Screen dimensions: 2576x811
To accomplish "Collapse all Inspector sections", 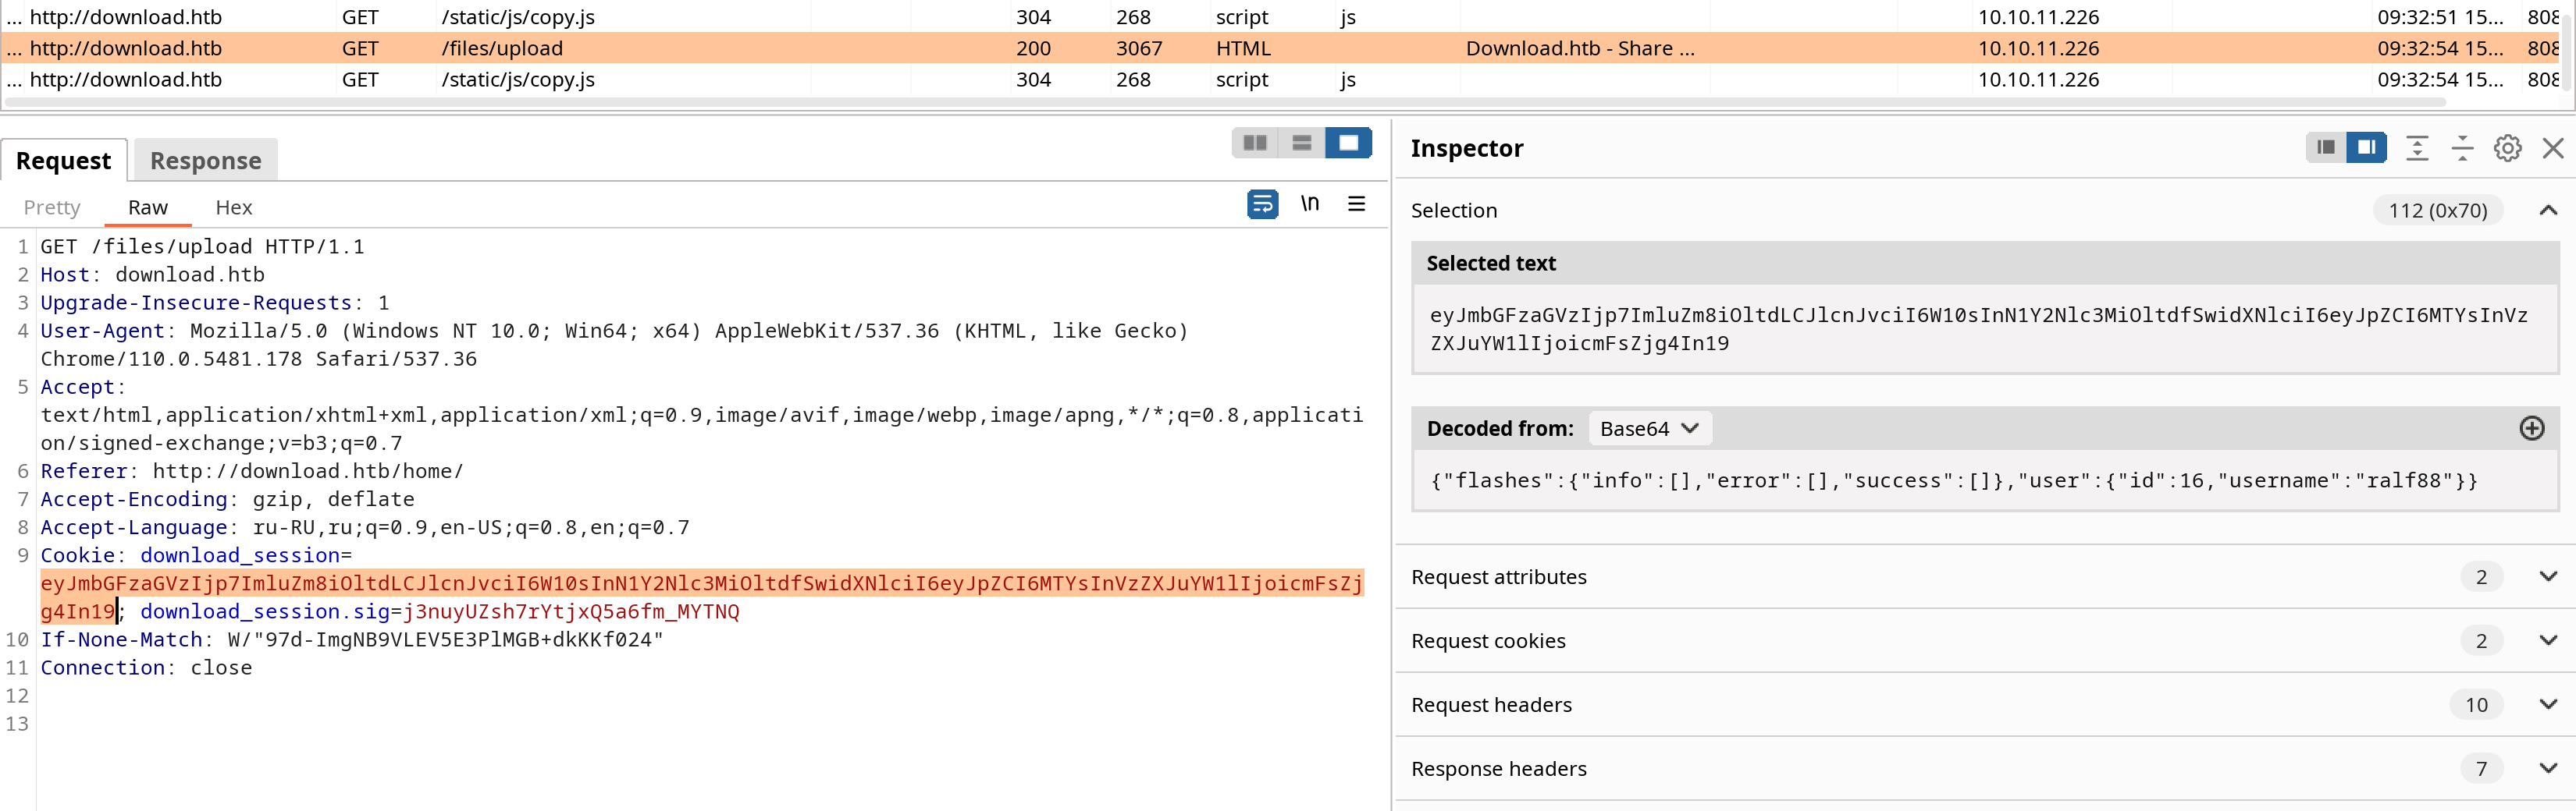I will (x=2462, y=148).
